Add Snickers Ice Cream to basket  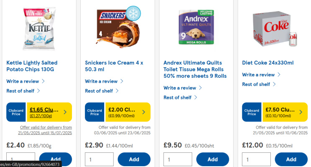pos(134,159)
